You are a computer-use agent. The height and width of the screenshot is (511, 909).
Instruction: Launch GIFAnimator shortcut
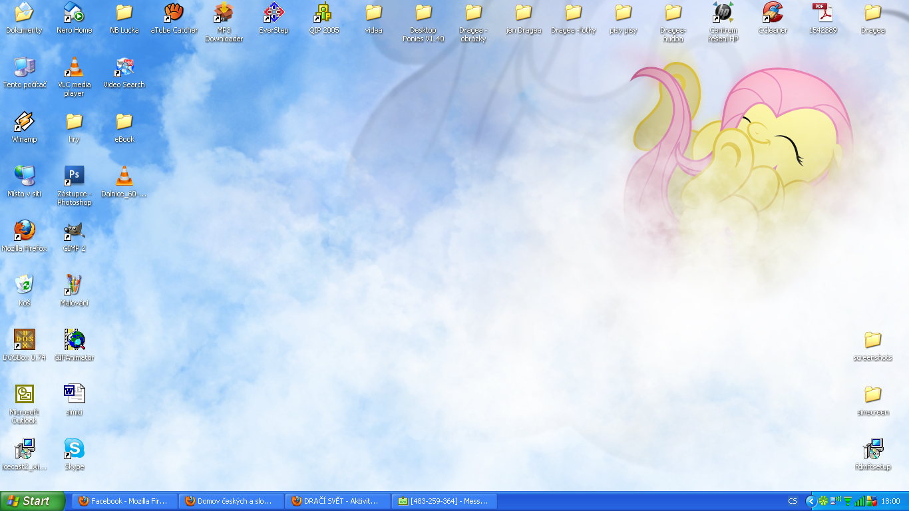tap(74, 345)
